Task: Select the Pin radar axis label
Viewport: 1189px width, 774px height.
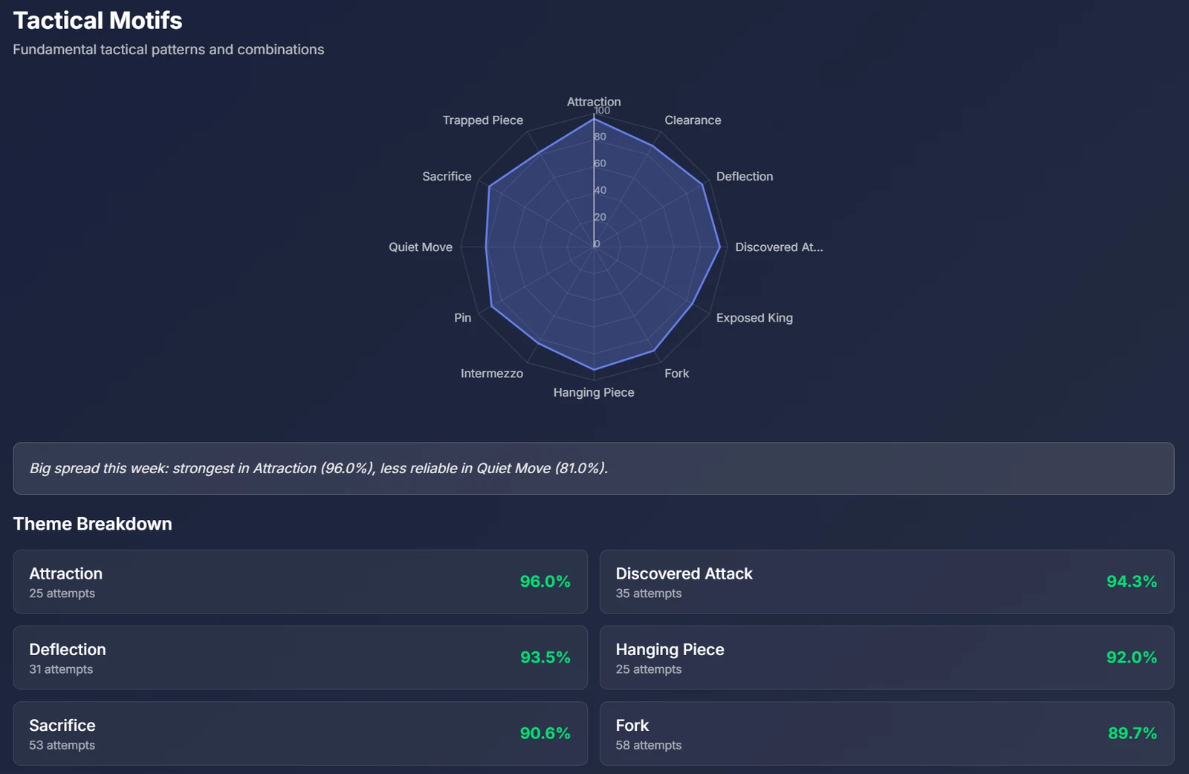Action: (x=462, y=318)
